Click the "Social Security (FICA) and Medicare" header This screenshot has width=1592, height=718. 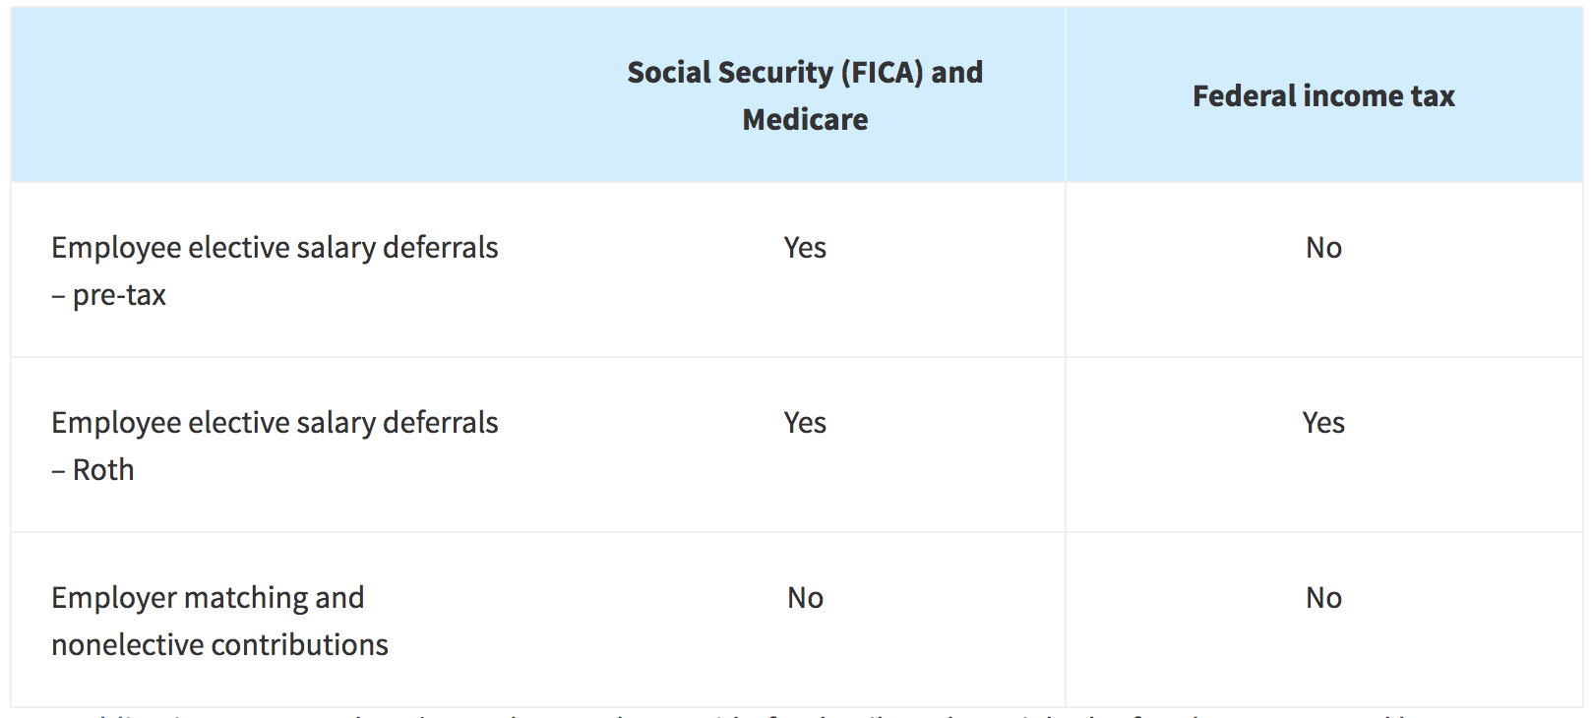(x=805, y=95)
